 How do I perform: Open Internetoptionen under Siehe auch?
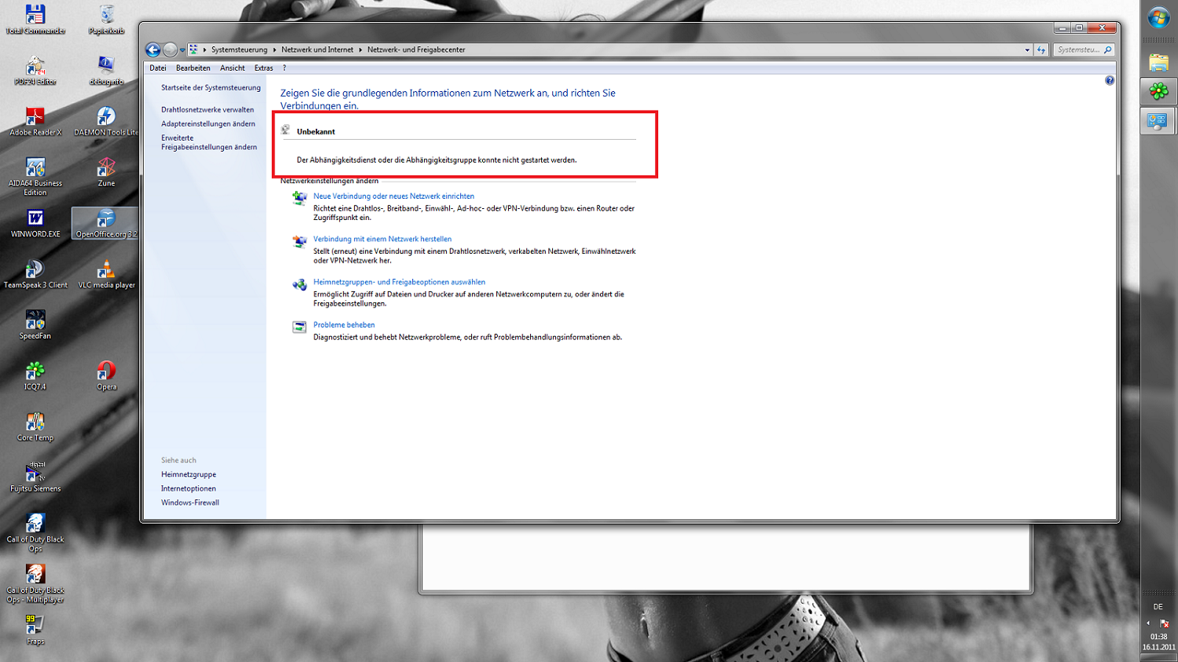(188, 488)
